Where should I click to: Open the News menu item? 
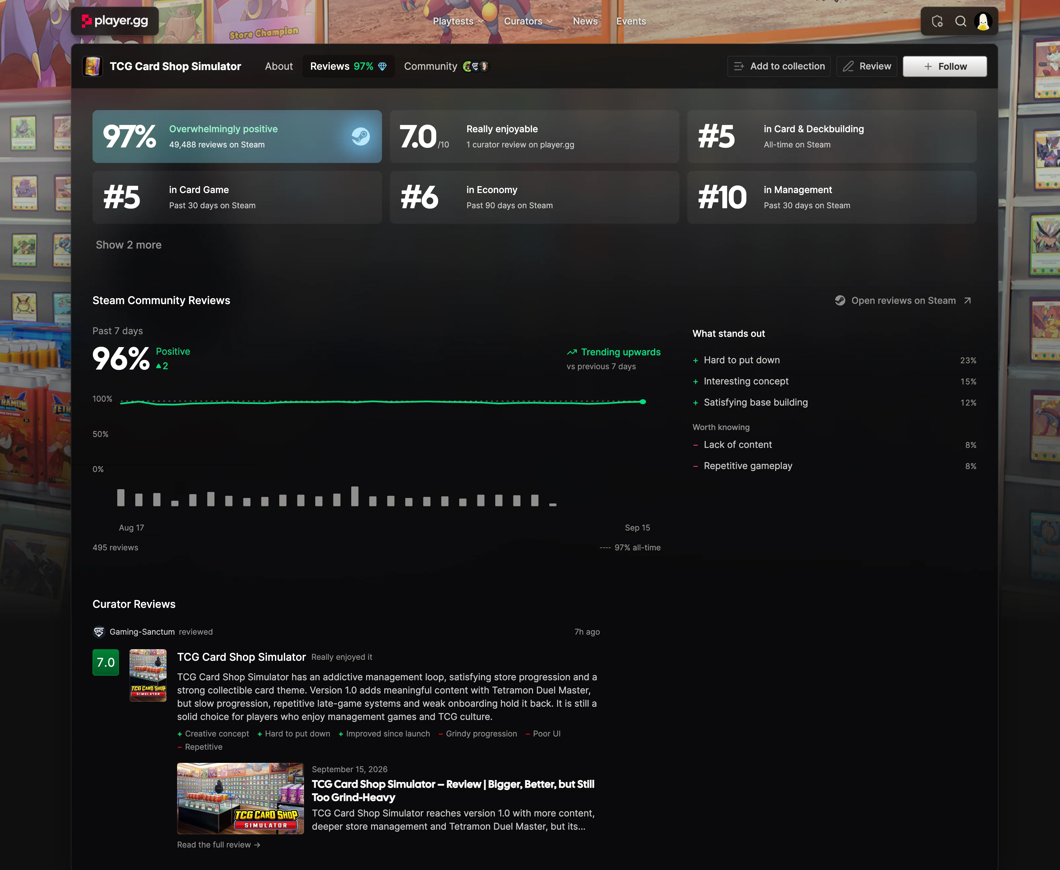[x=585, y=21]
